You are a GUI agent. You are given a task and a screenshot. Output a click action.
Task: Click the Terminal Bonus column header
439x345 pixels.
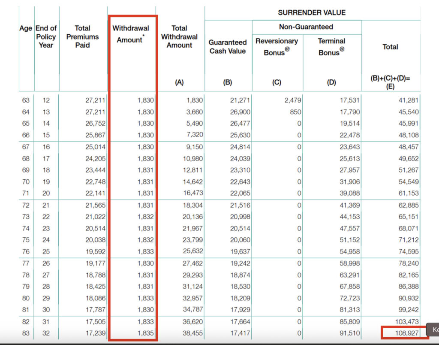tap(331, 46)
